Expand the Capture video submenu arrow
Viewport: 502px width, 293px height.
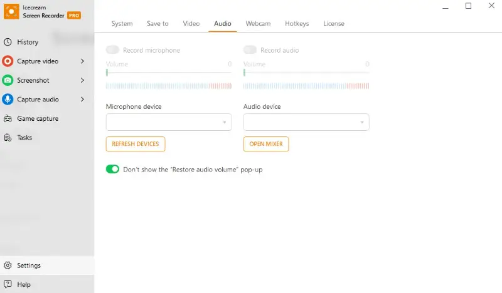pos(83,61)
